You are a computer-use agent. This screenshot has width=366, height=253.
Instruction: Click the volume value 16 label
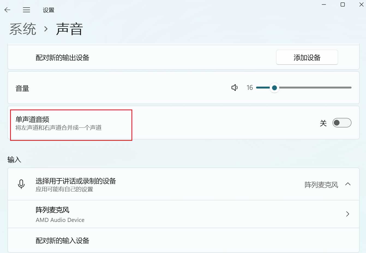click(249, 87)
